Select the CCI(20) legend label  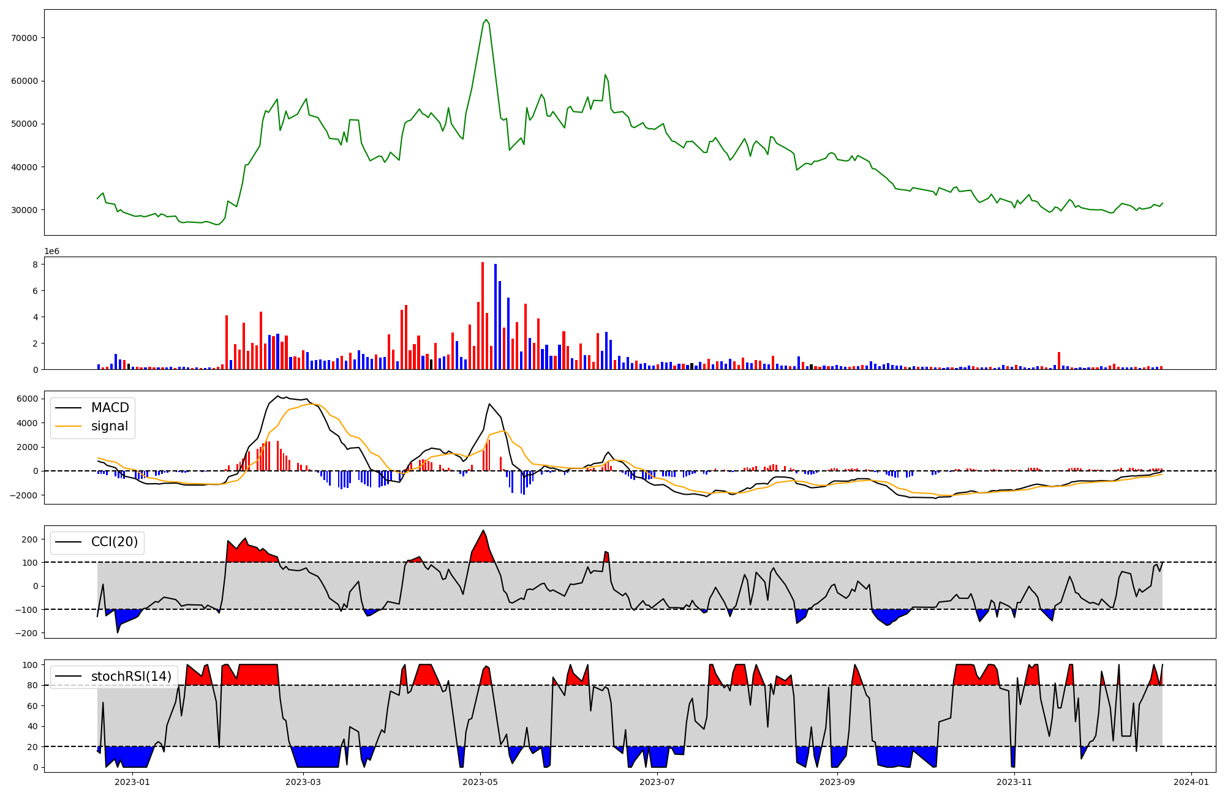click(114, 542)
